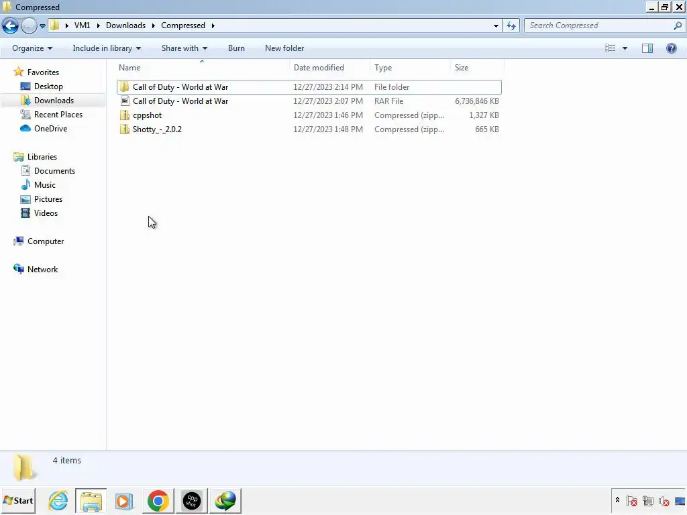This screenshot has height=515, width=687.
Task: Sort by Type column header
Action: click(x=383, y=68)
